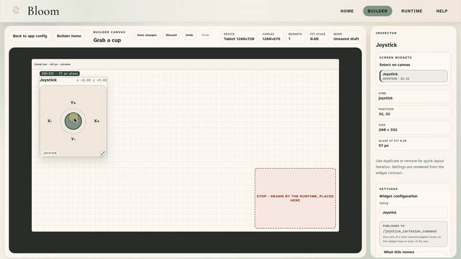
Task: Click the Grab a cup canvas title
Action: pos(107,40)
